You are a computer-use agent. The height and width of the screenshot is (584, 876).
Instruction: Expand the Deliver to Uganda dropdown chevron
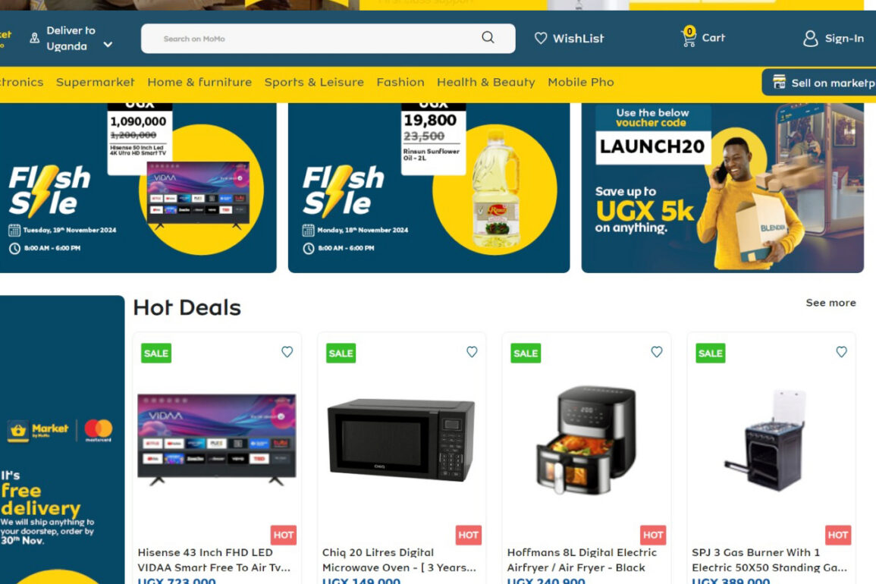pyautogui.click(x=108, y=45)
